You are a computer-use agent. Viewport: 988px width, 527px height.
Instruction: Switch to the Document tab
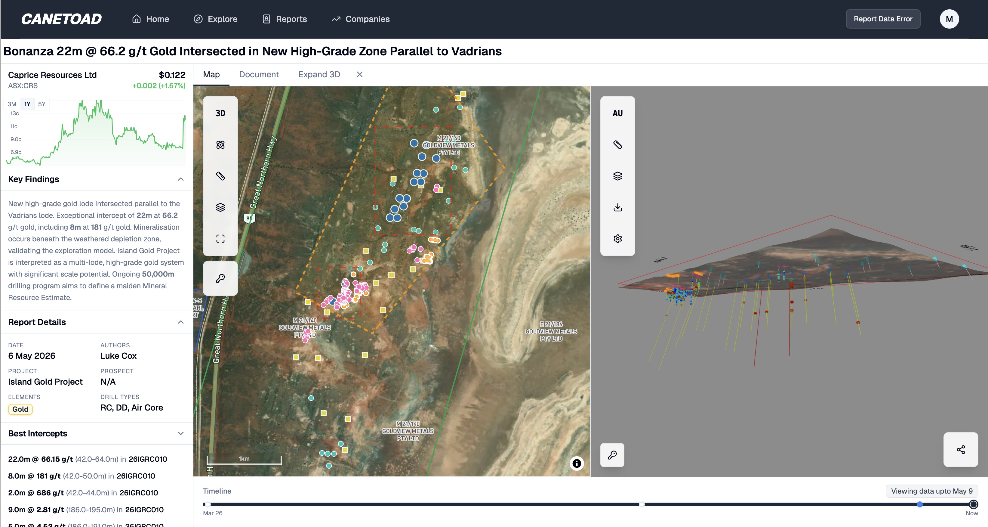coord(259,74)
